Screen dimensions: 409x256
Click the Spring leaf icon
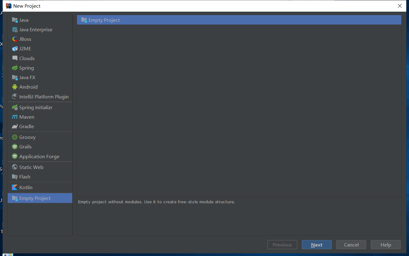(x=15, y=68)
